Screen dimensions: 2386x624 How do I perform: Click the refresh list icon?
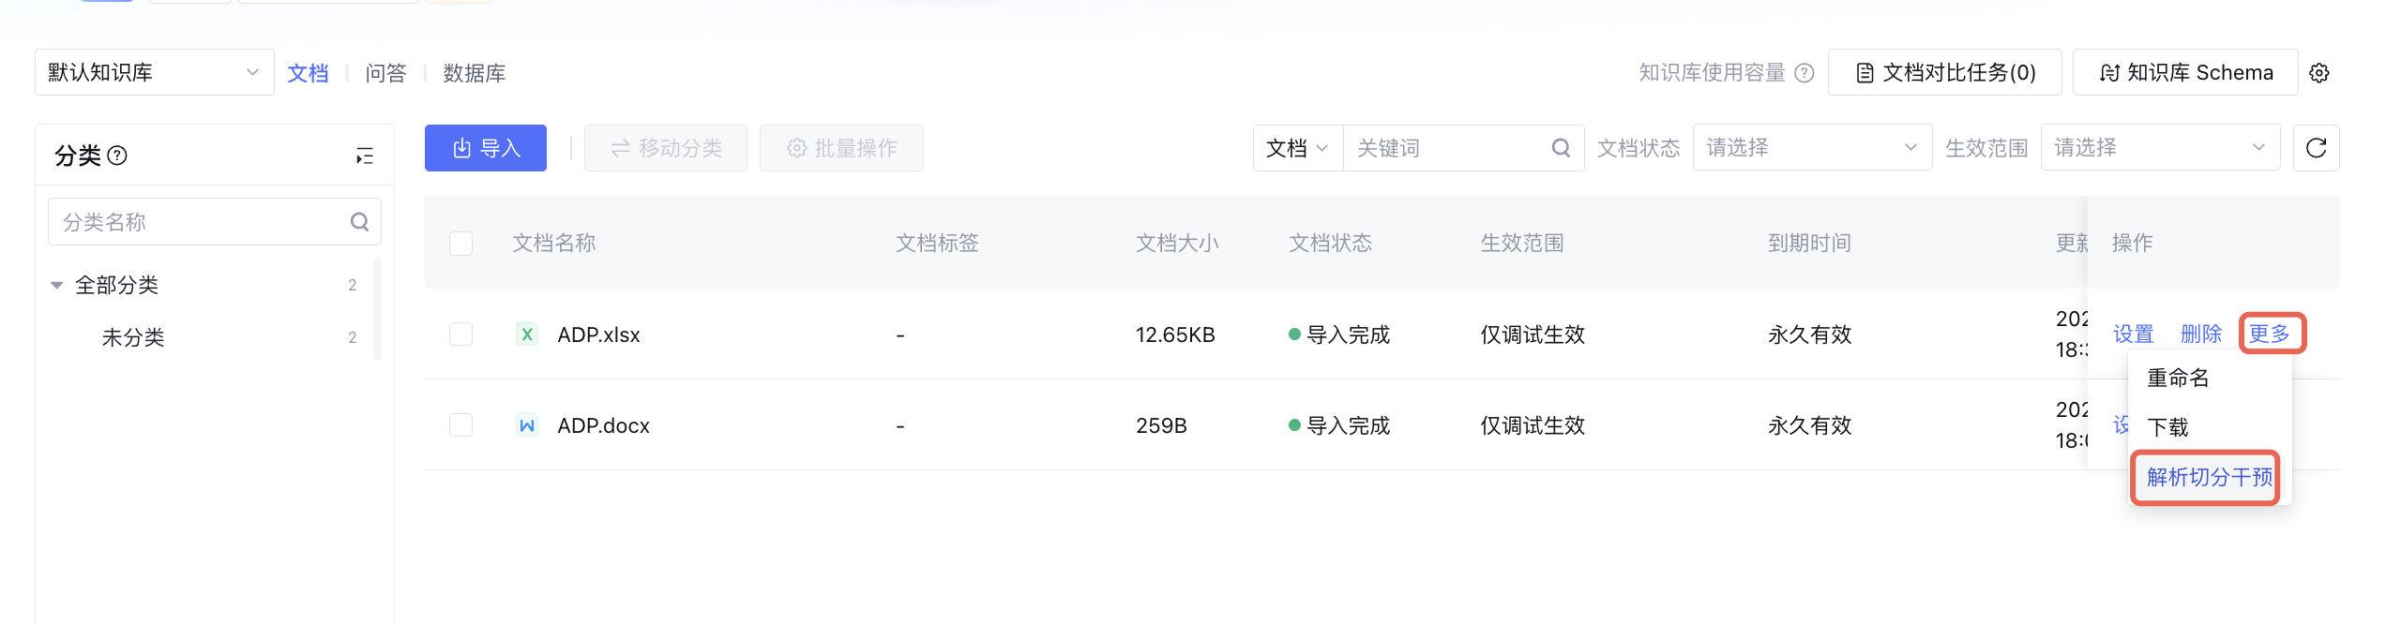(2316, 148)
